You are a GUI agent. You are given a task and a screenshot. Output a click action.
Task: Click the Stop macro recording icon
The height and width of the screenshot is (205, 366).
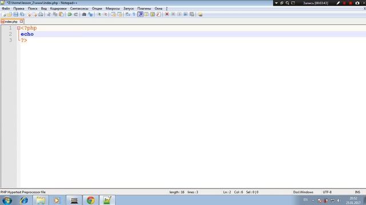(x=173, y=14)
